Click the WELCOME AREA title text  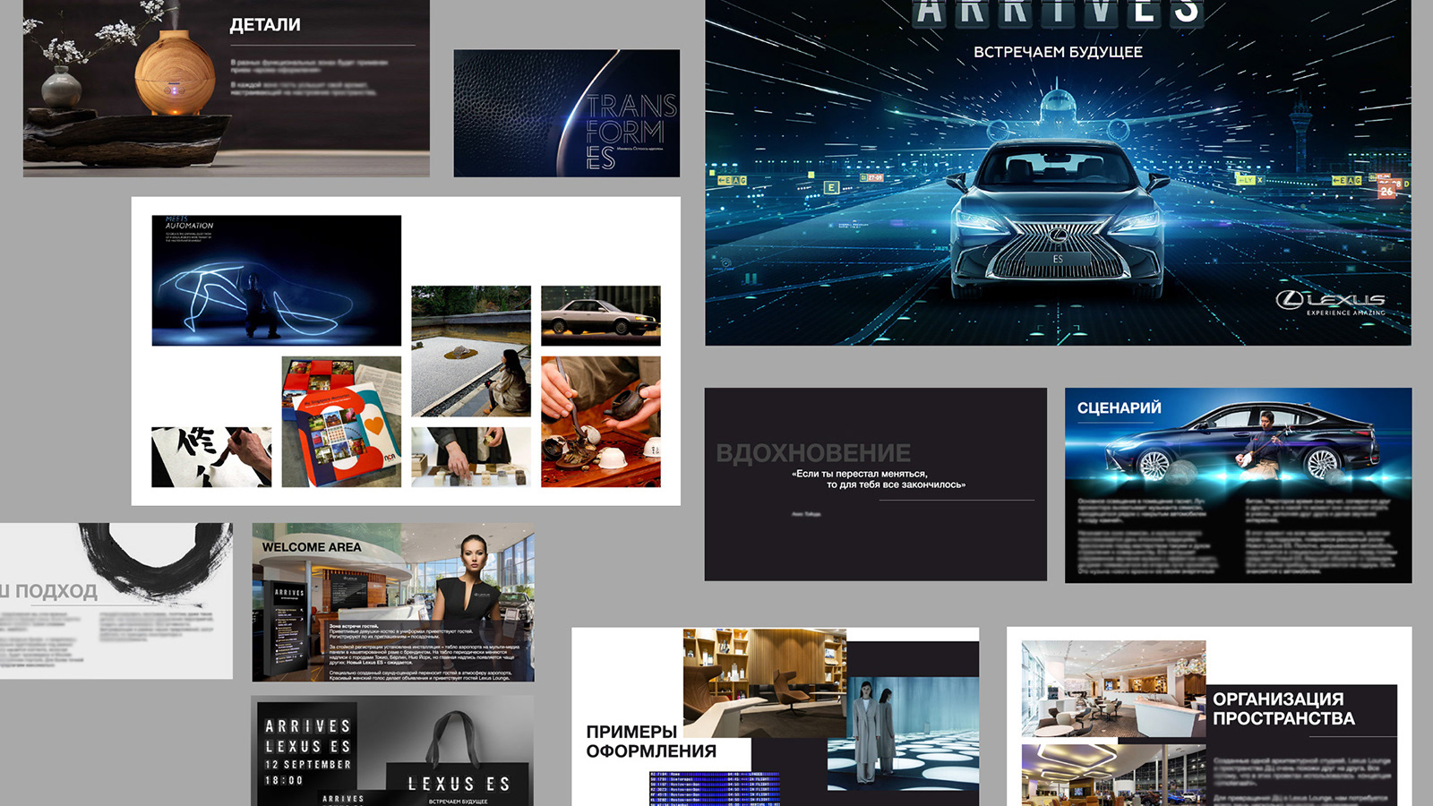point(312,547)
